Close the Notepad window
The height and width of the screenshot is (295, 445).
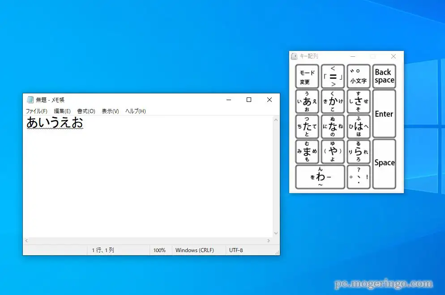(270, 100)
